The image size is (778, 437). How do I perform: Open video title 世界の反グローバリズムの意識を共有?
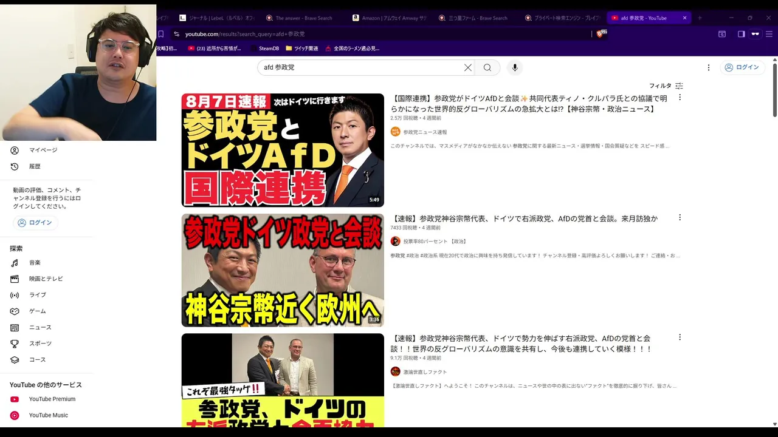(522, 344)
